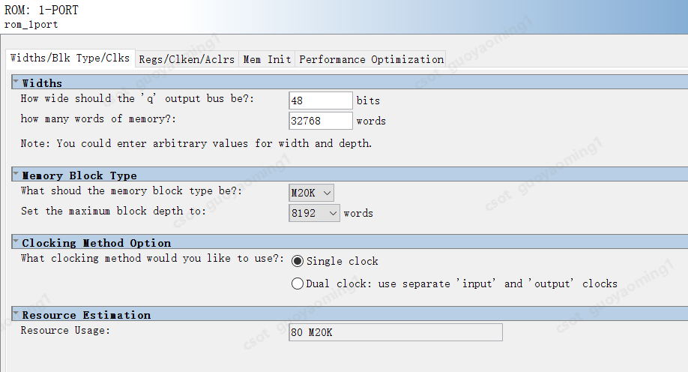Click the 'q' output bus width field
Screen dimensions: 688x372
(320, 100)
